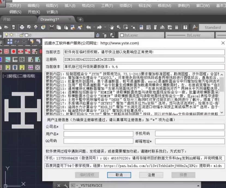Viewport: 226px width, 188px height.
Task: Open the Standard text style dropdown
Action: pos(213,27)
